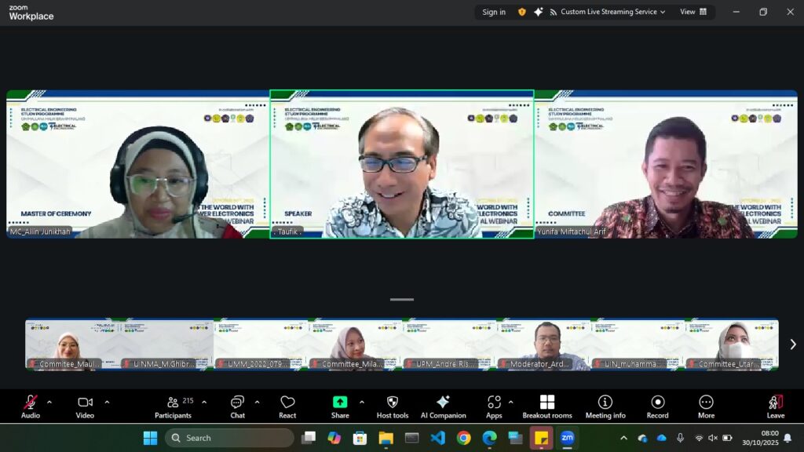Open the More options menu
Screen dimensions: 804x452
pos(706,406)
